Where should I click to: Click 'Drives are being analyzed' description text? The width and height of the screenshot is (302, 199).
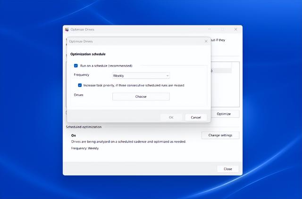(129, 142)
